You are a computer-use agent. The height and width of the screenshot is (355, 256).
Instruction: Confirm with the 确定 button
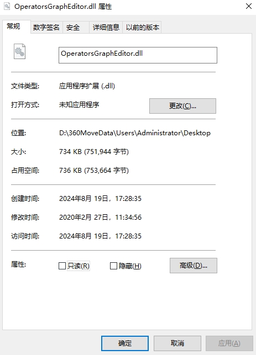[125, 343]
